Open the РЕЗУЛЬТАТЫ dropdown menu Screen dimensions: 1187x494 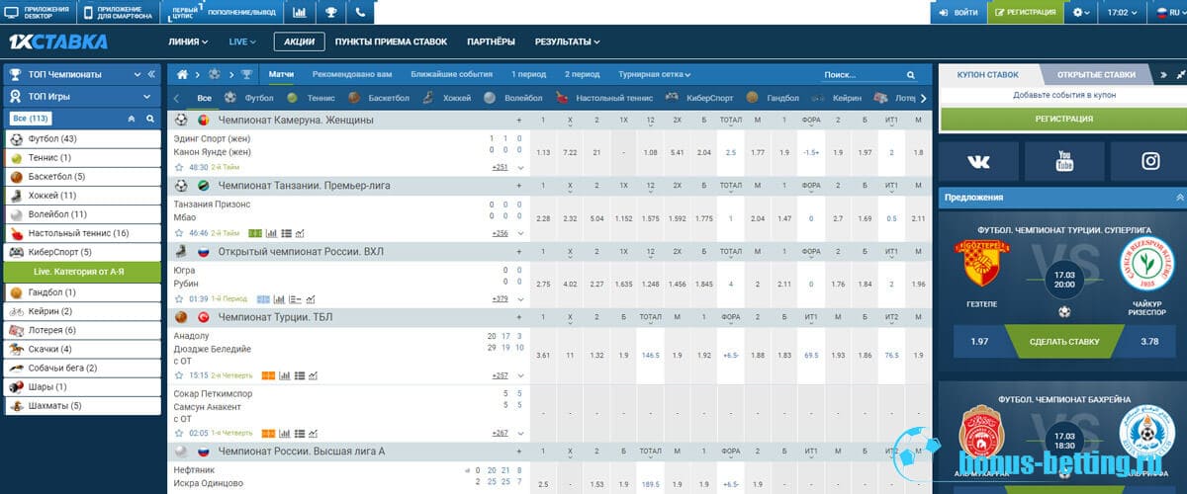567,42
